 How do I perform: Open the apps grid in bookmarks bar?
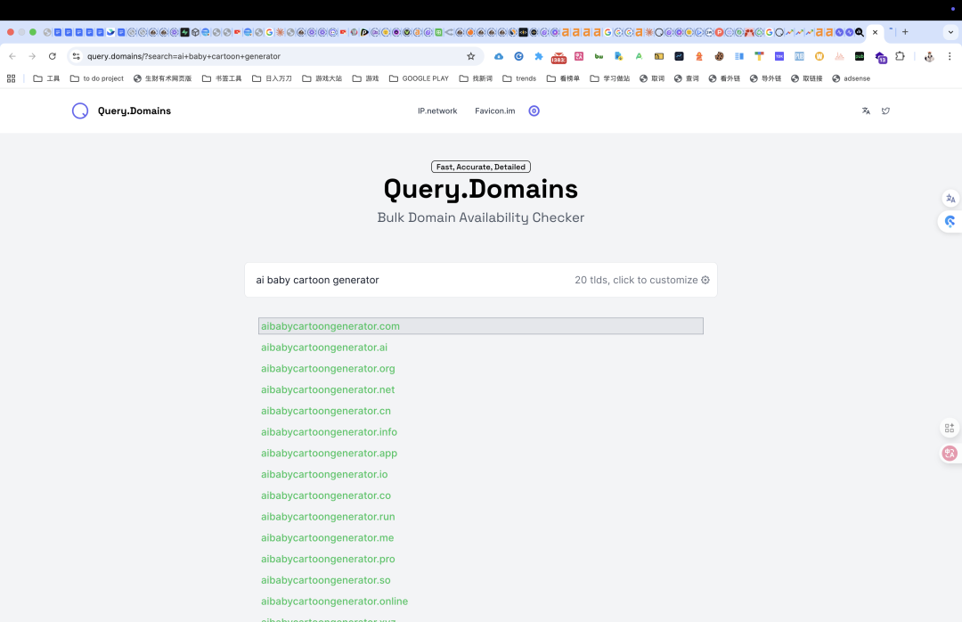click(11, 78)
